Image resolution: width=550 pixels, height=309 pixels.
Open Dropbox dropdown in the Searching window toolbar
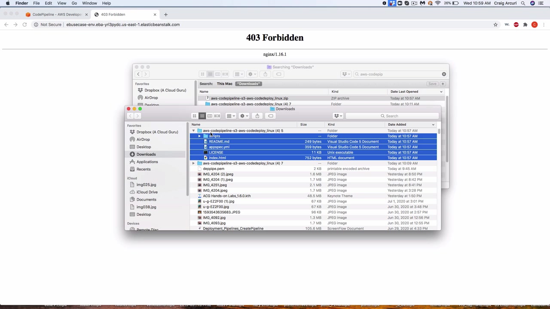point(346,74)
